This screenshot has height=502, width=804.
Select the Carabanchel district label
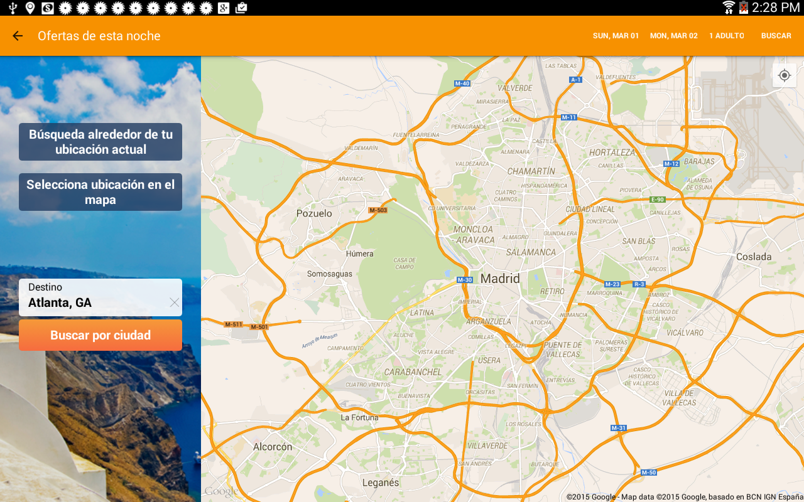(413, 372)
